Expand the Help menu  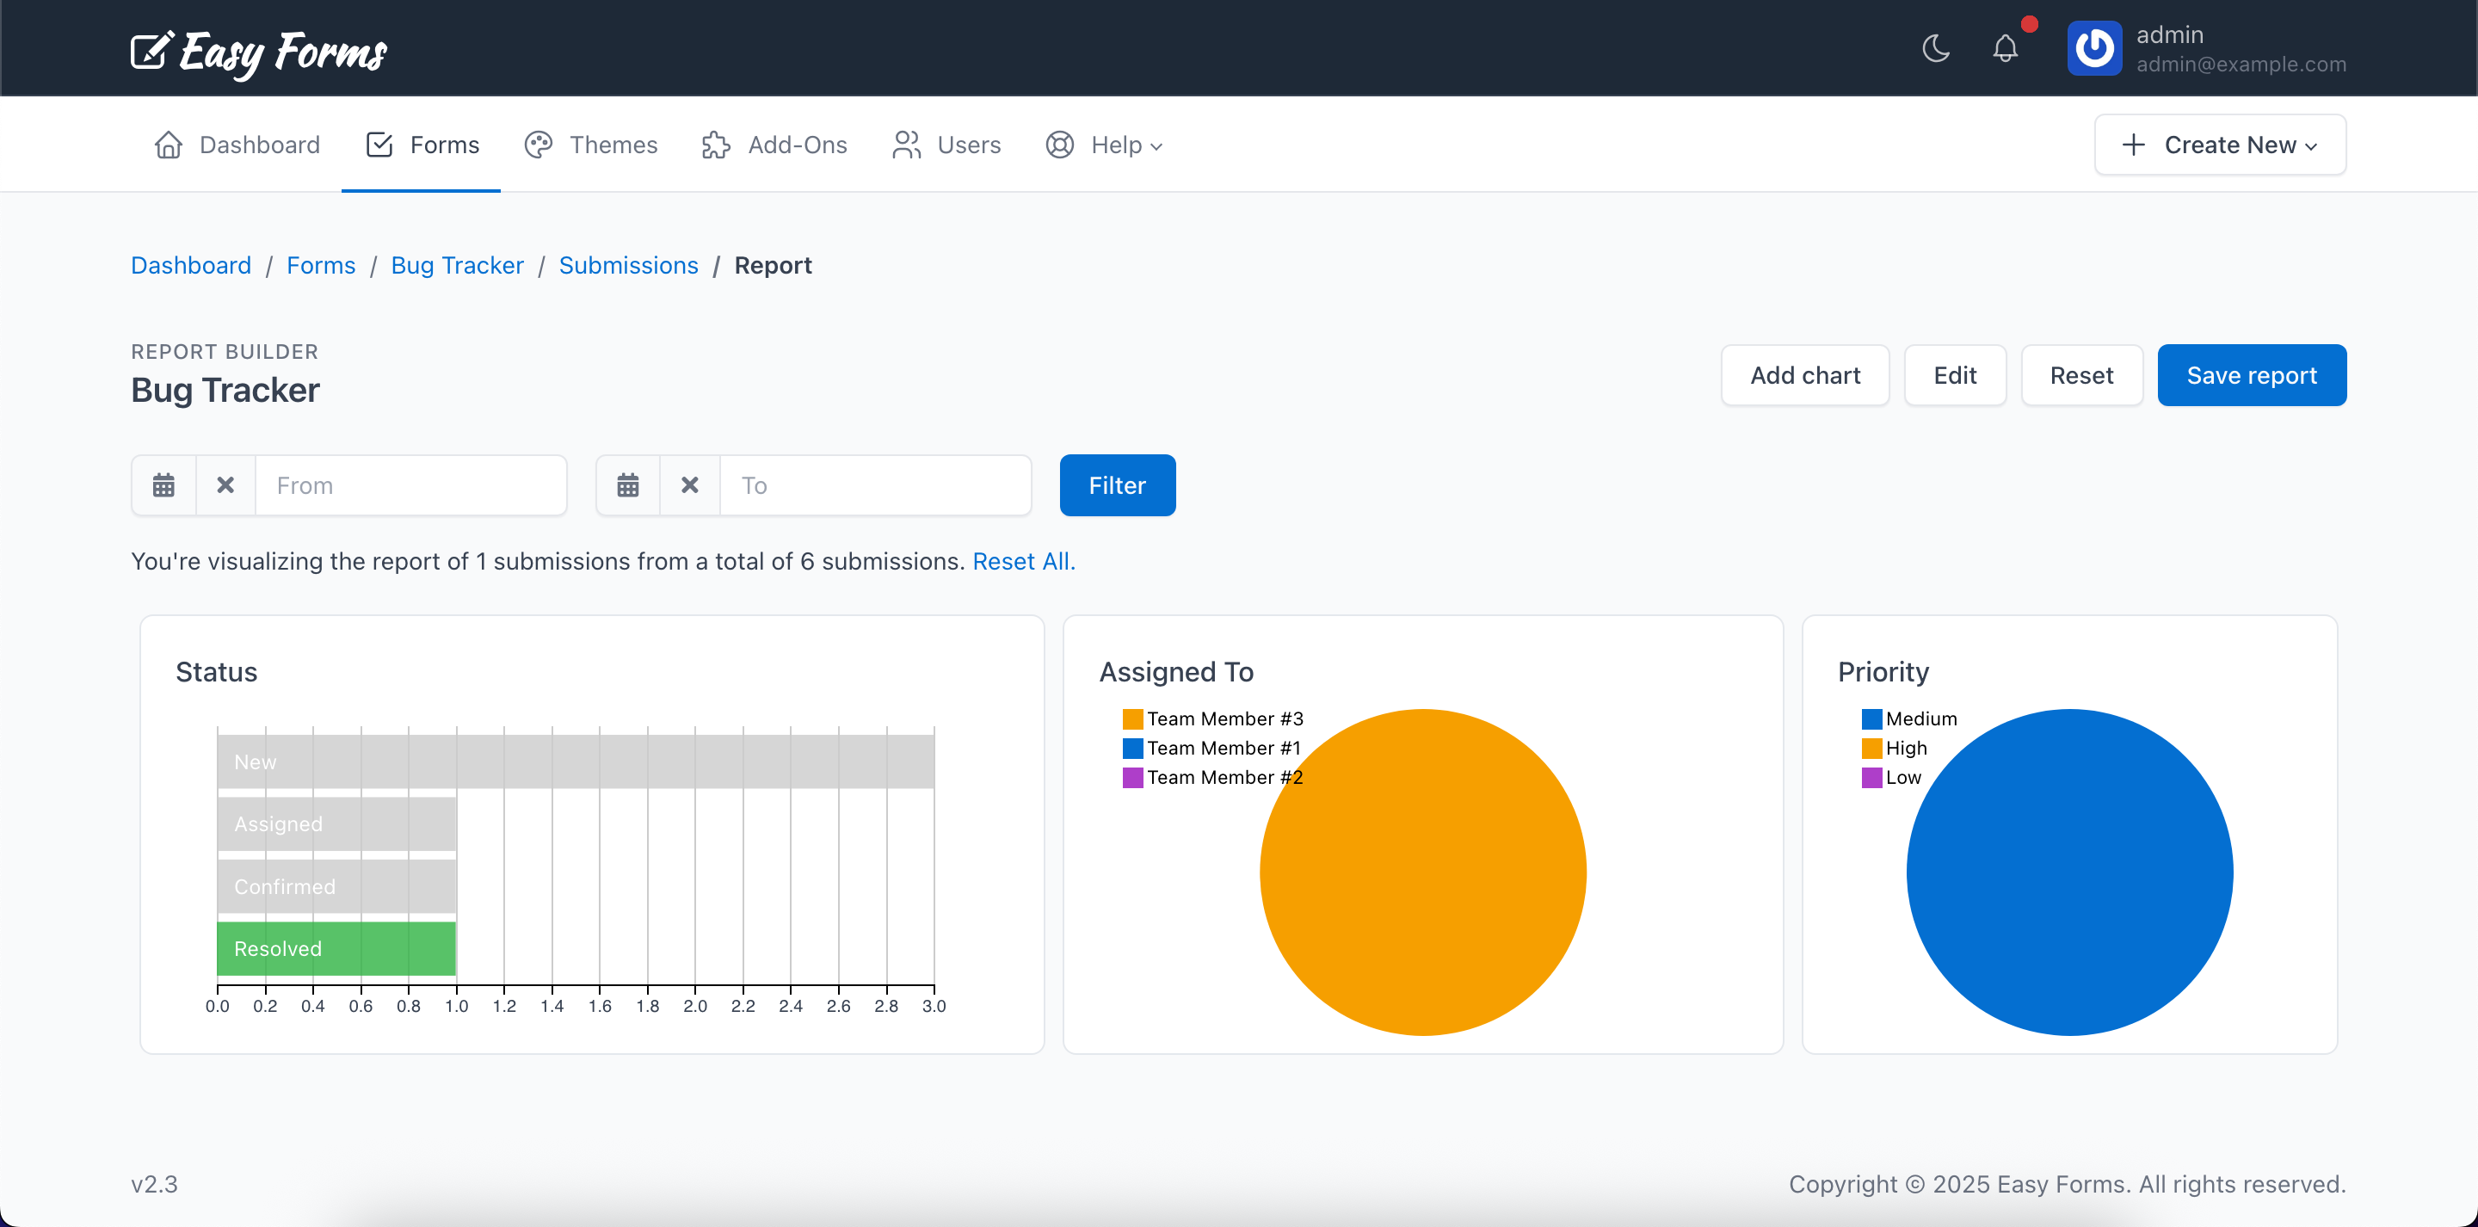(1104, 145)
